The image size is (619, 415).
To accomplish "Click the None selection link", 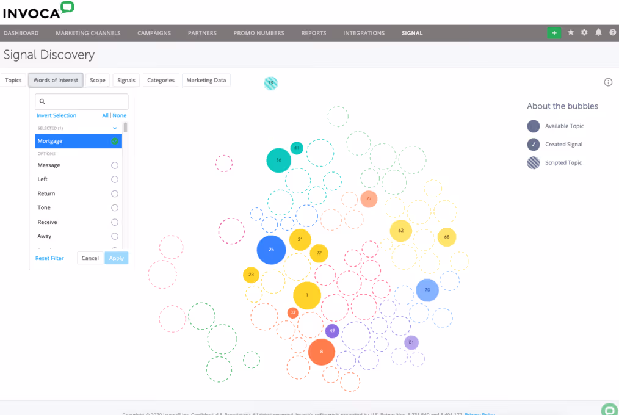I will (119, 115).
